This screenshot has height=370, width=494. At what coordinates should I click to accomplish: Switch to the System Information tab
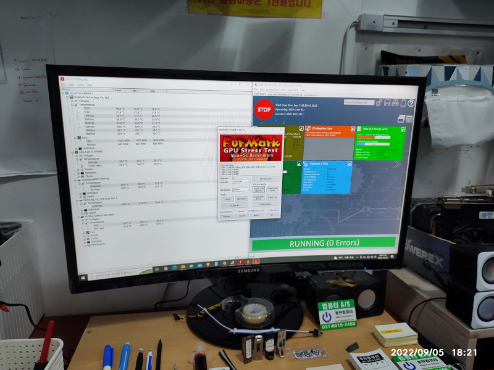coord(279,94)
